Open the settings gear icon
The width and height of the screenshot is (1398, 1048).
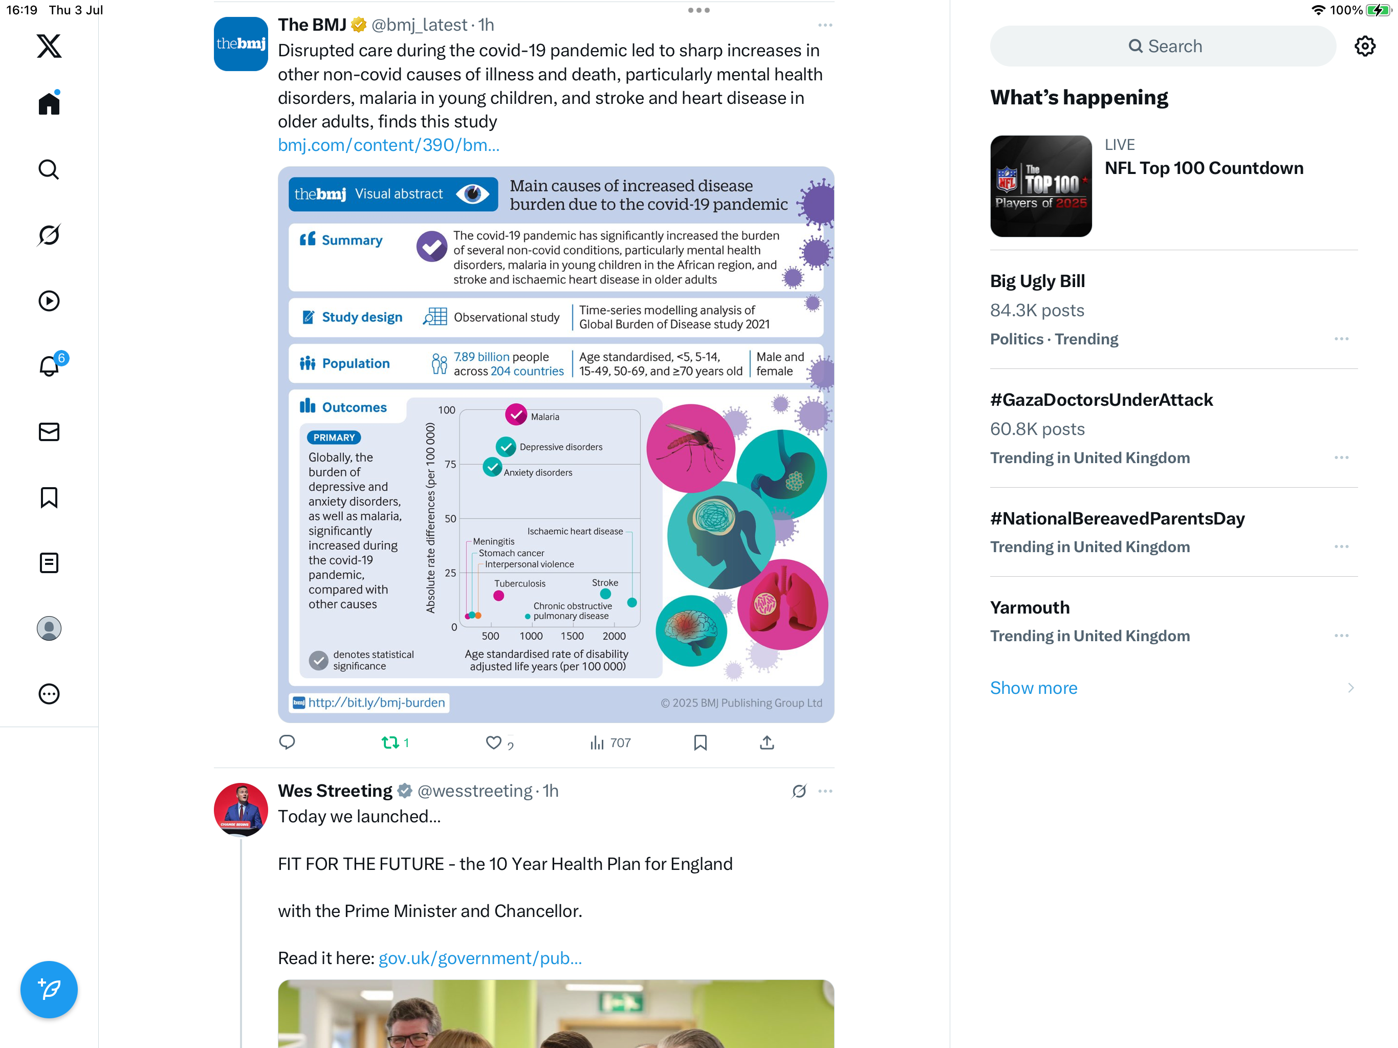point(1365,46)
